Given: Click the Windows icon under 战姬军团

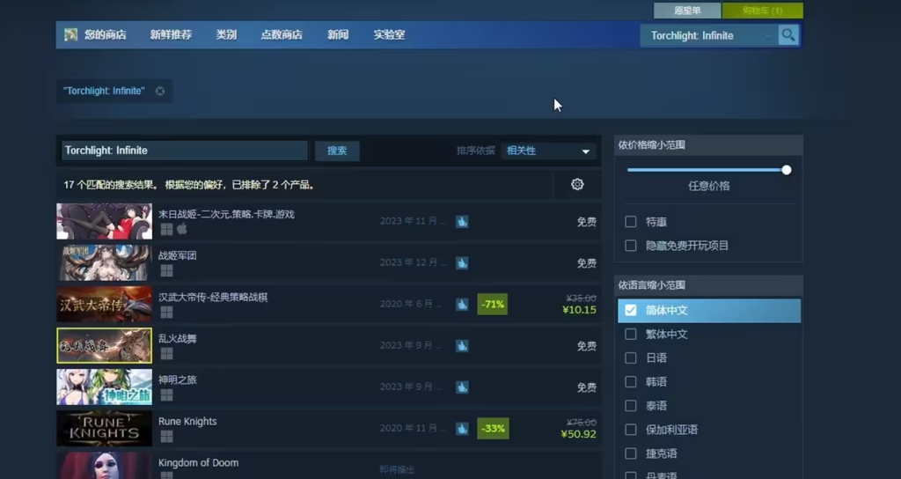Looking at the screenshot, I should pyautogui.click(x=166, y=270).
